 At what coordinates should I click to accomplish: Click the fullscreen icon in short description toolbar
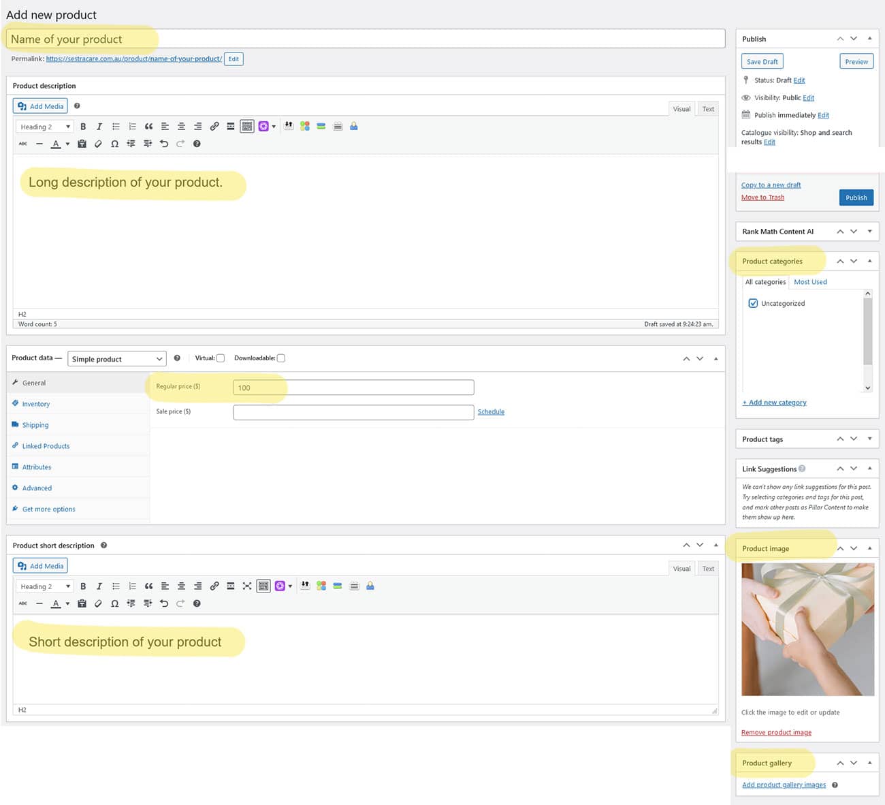point(247,586)
